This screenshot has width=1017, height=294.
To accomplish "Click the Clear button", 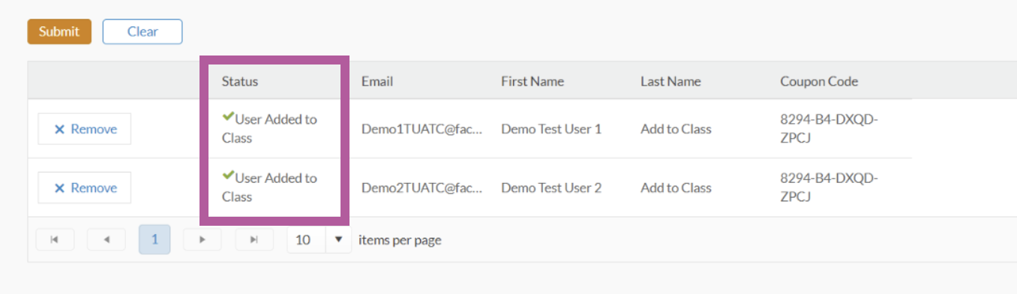I will 142,31.
